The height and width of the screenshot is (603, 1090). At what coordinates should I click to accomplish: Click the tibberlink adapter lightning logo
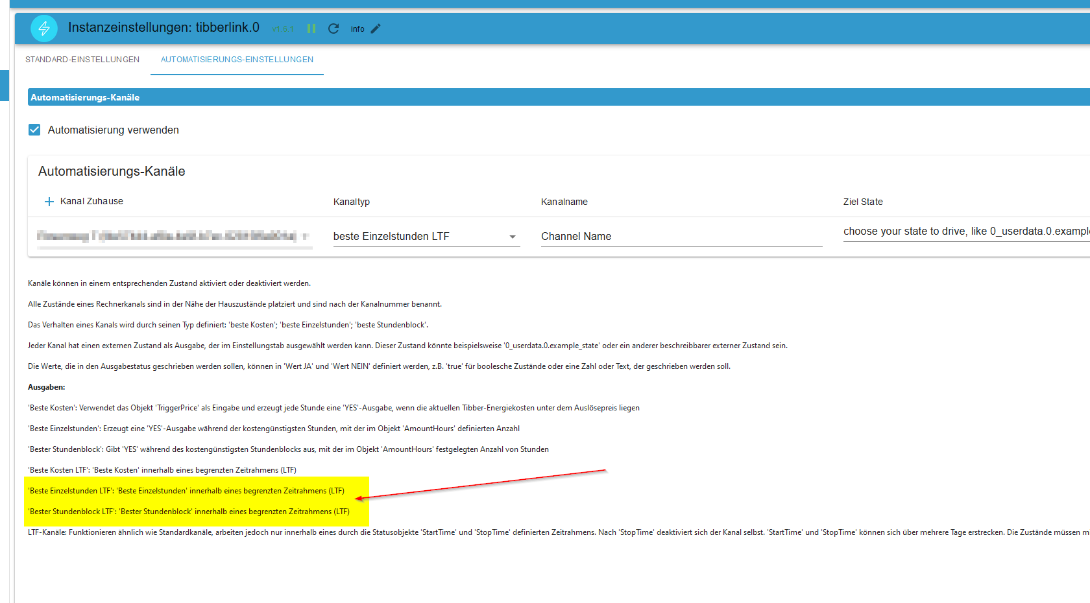click(44, 29)
